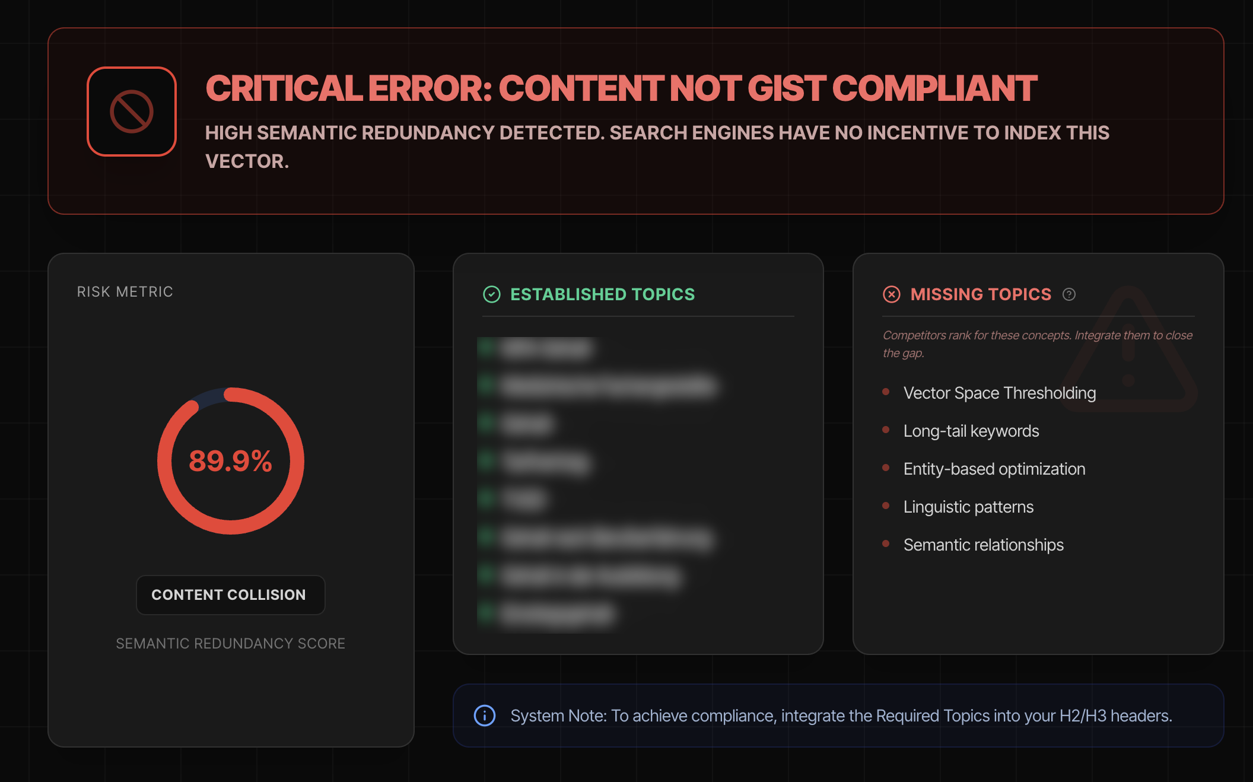Select the green checkmark beside ESTABLISHED TOPICS

click(x=491, y=294)
